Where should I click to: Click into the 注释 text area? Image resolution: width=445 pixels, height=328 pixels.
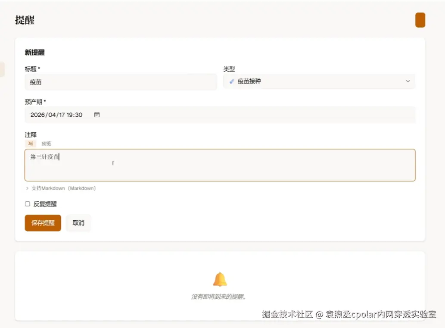(220, 165)
